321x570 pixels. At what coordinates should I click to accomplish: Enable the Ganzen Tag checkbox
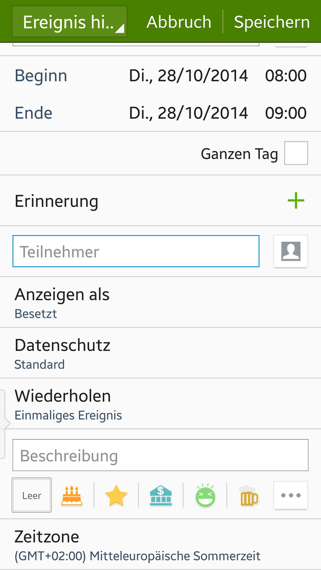click(296, 153)
